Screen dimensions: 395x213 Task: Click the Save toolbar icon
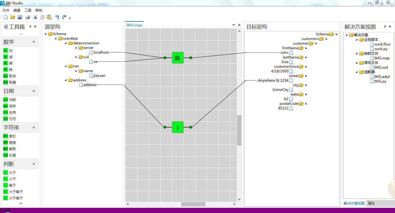(x=20, y=17)
